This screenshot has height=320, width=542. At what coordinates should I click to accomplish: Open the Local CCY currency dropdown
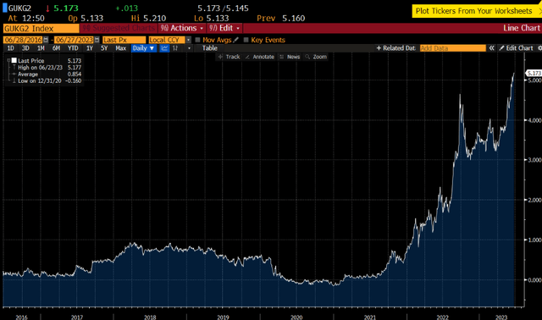pyautogui.click(x=188, y=40)
